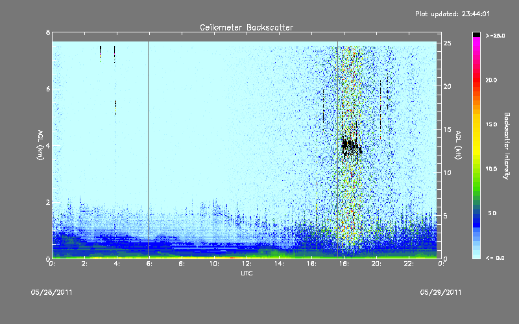Screen dimensions: 519x324
Task: Select the "Backscatter Intensity" colorbar label
Action: coord(507,146)
